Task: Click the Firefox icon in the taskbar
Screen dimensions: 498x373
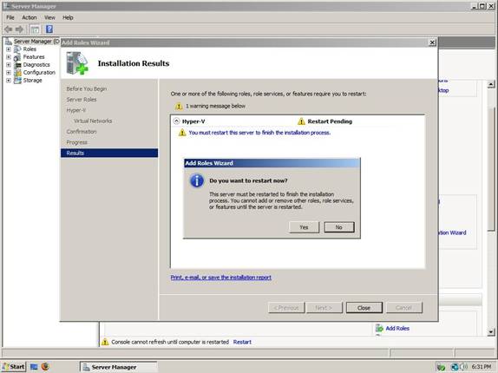Action: point(45,367)
